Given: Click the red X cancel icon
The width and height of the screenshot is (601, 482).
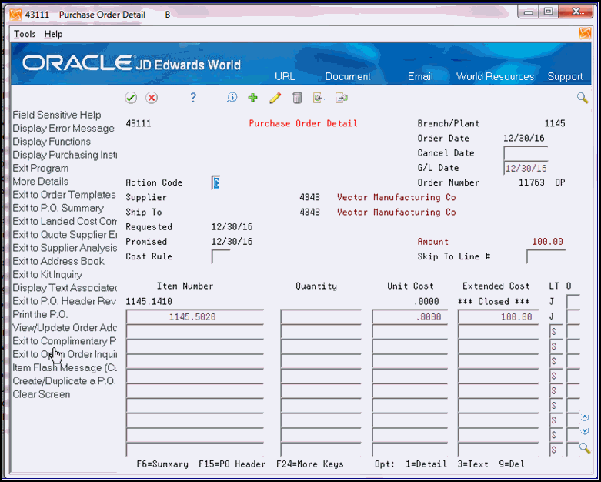Looking at the screenshot, I should 152,98.
